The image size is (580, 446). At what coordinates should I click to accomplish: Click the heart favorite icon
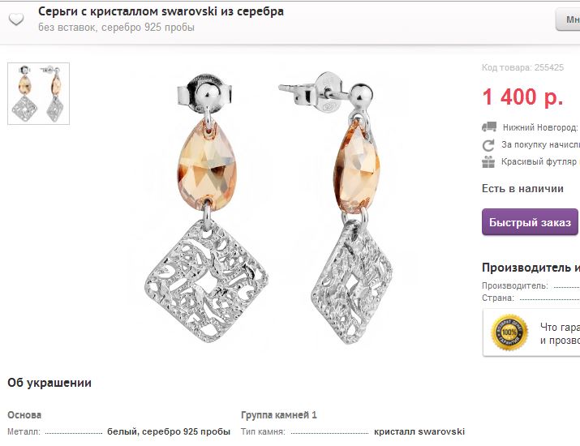tap(16, 19)
